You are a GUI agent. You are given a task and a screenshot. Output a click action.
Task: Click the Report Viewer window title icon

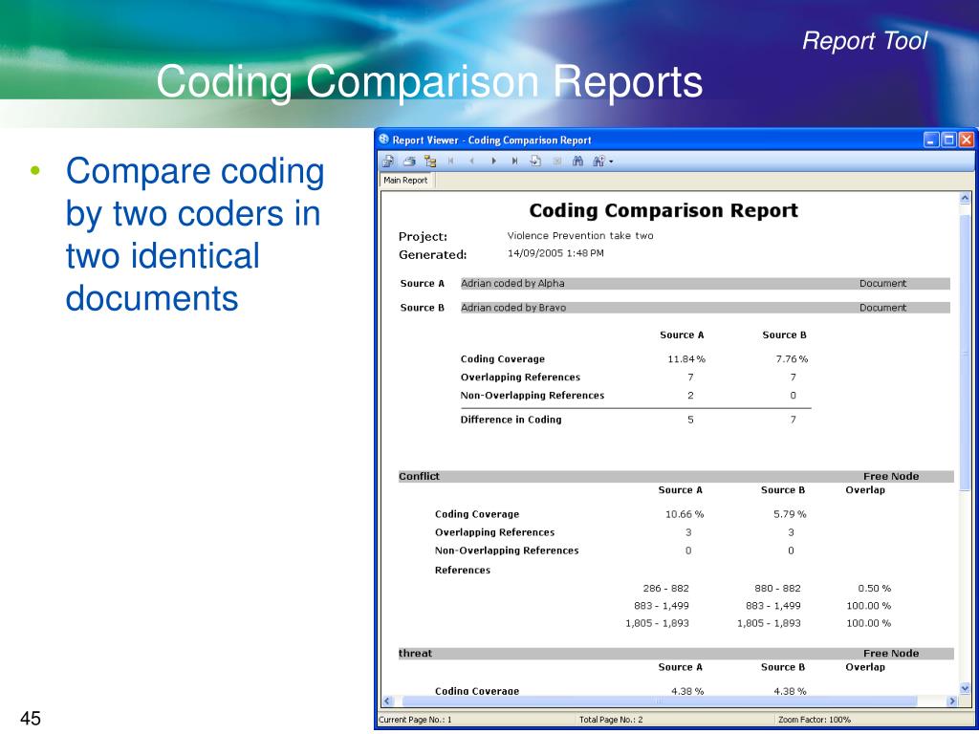click(384, 140)
